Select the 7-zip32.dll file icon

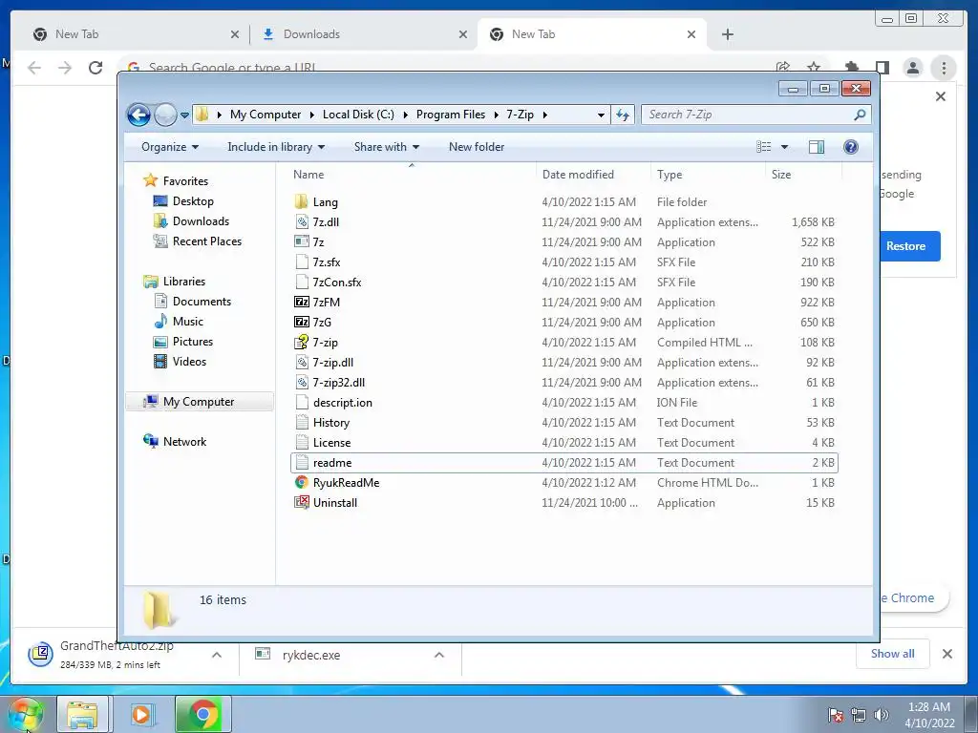click(x=301, y=382)
